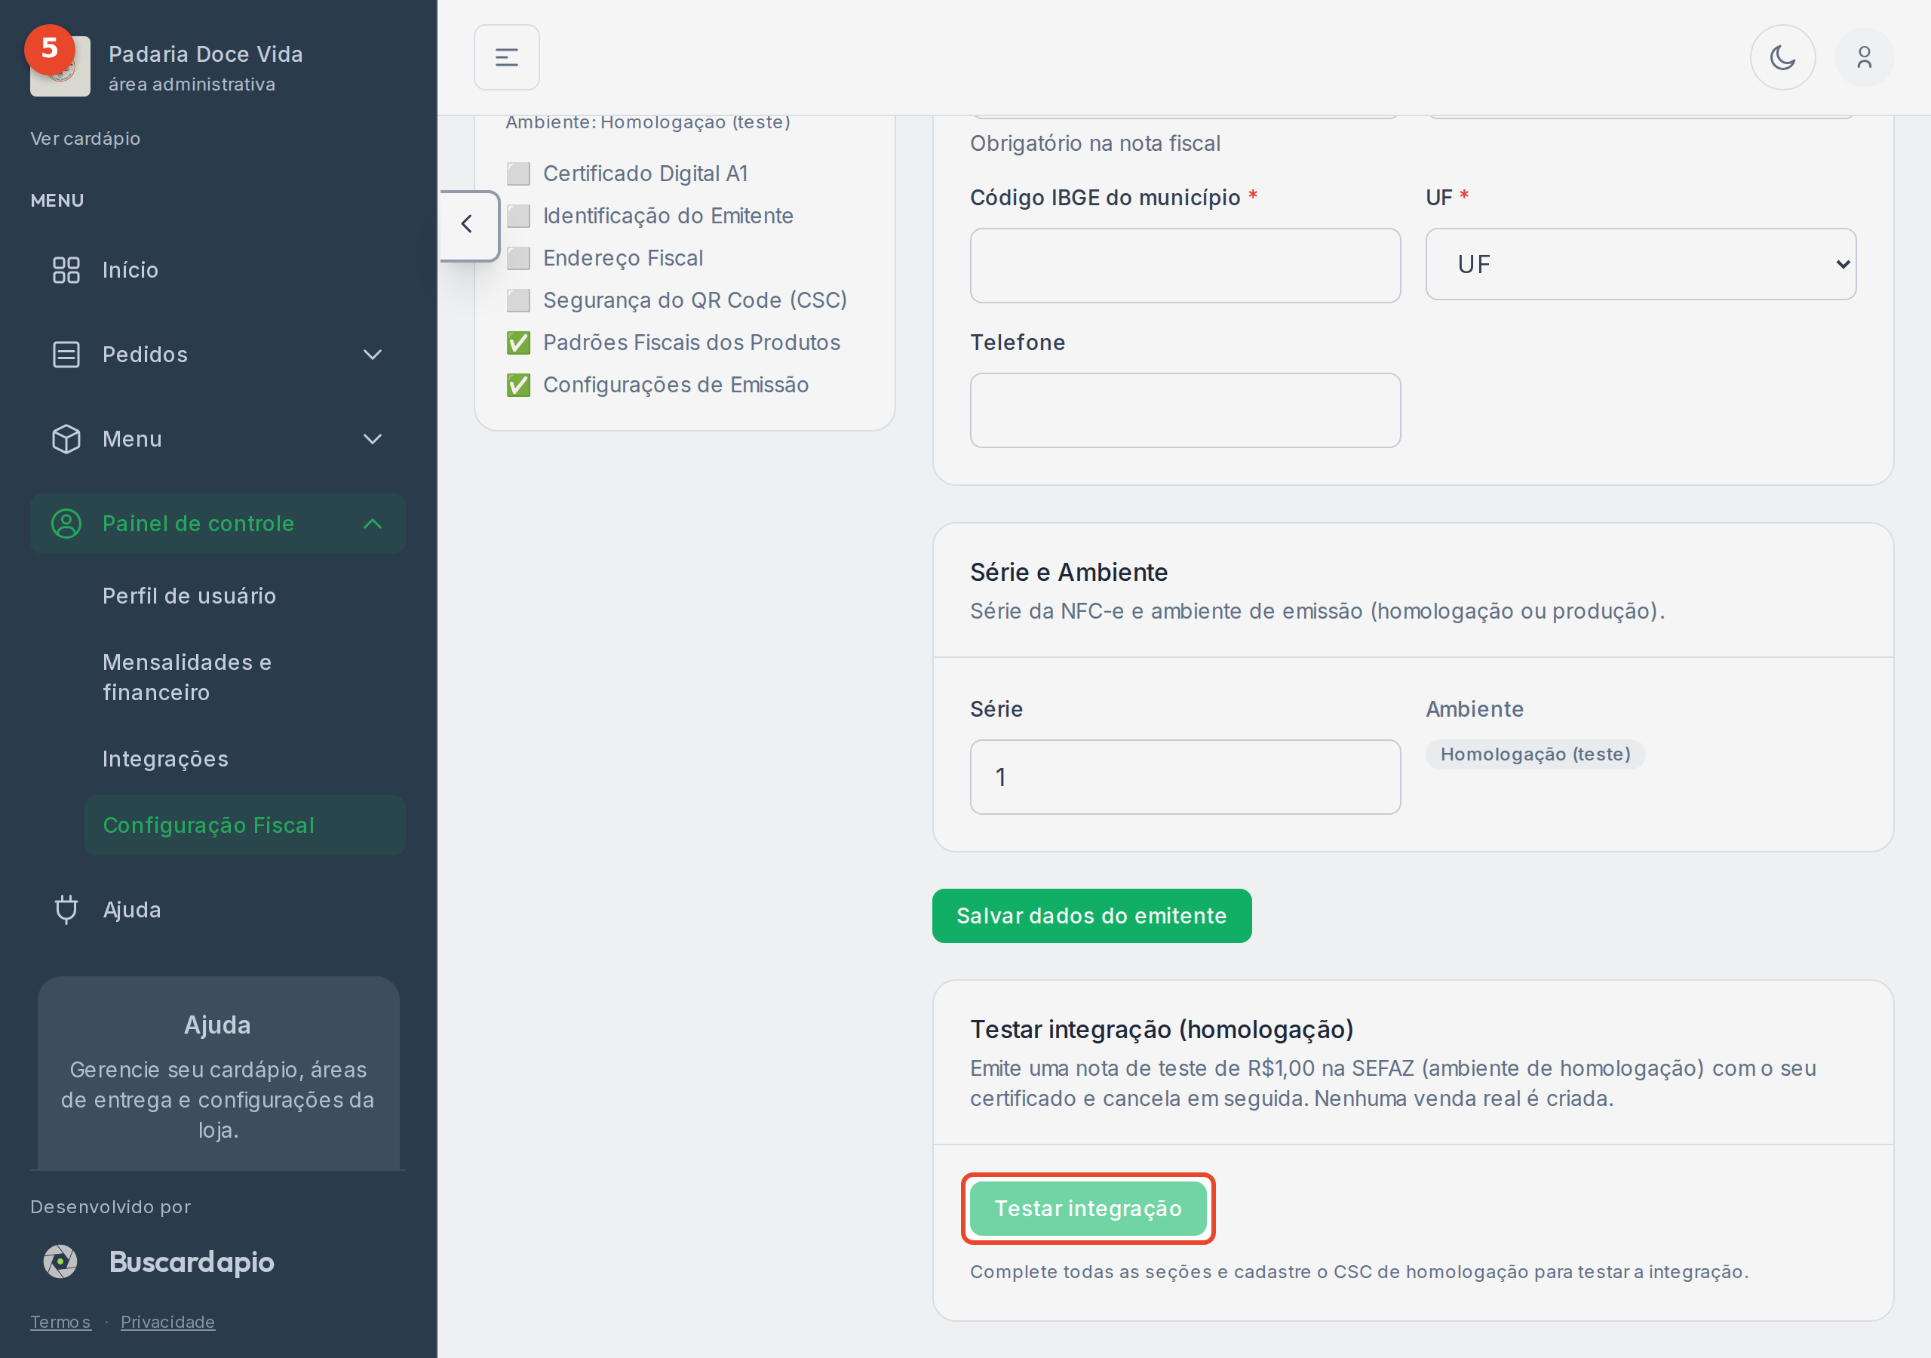1931x1358 pixels.
Task: Go to Início in sidebar
Action: (218, 270)
